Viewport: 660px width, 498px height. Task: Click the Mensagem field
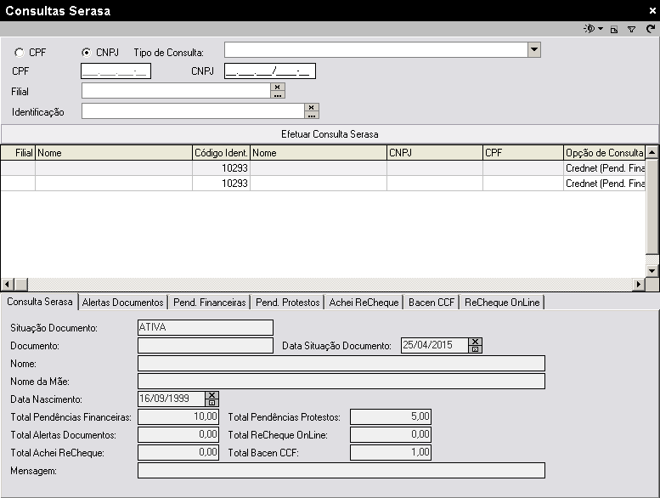click(341, 470)
